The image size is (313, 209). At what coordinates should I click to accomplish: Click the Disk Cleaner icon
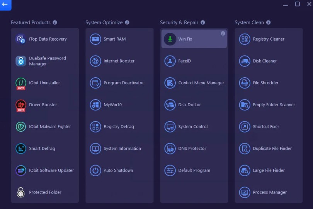[x=245, y=61]
